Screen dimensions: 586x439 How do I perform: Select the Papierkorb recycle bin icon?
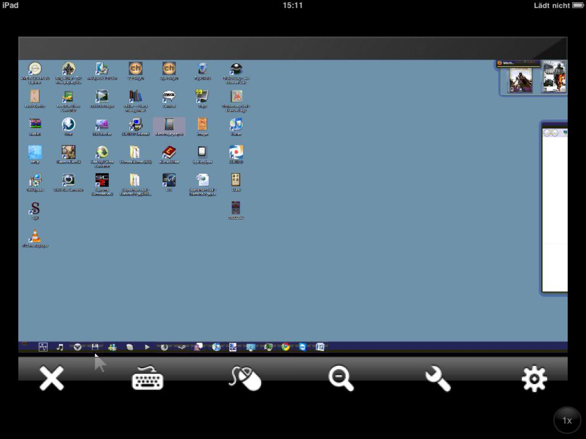click(202, 71)
